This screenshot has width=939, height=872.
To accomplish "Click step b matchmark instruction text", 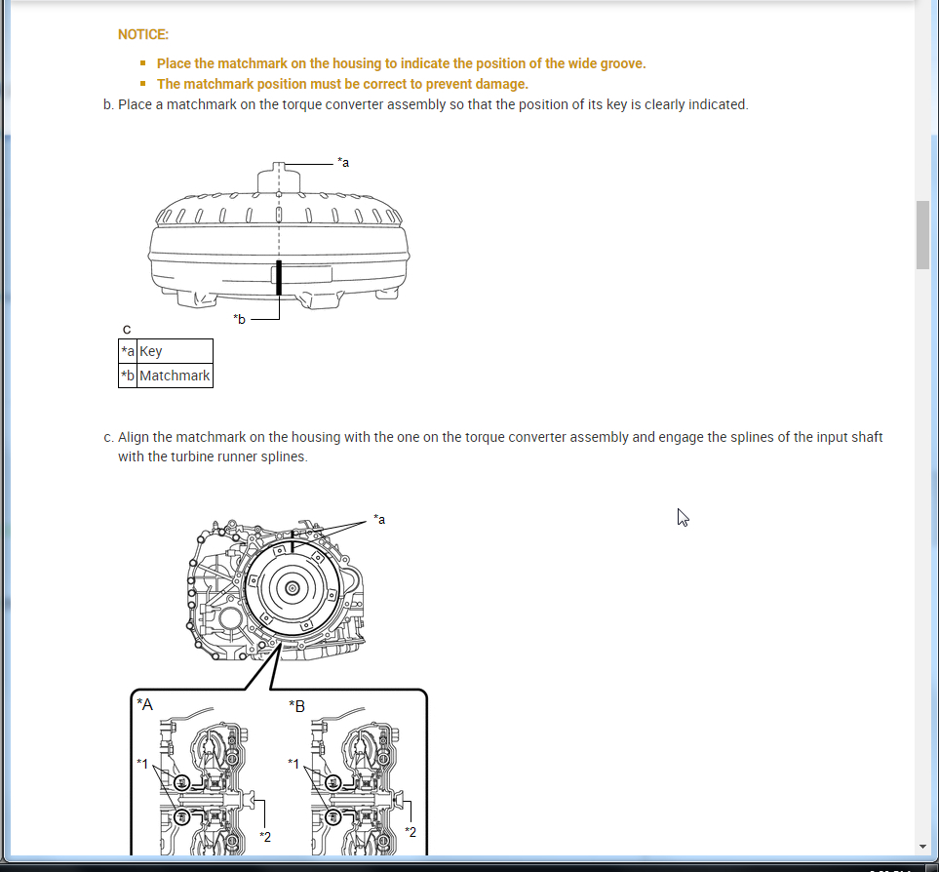I will point(433,104).
